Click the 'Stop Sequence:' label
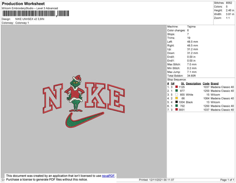The width and height of the screenshot is (236, 183). tap(177, 80)
